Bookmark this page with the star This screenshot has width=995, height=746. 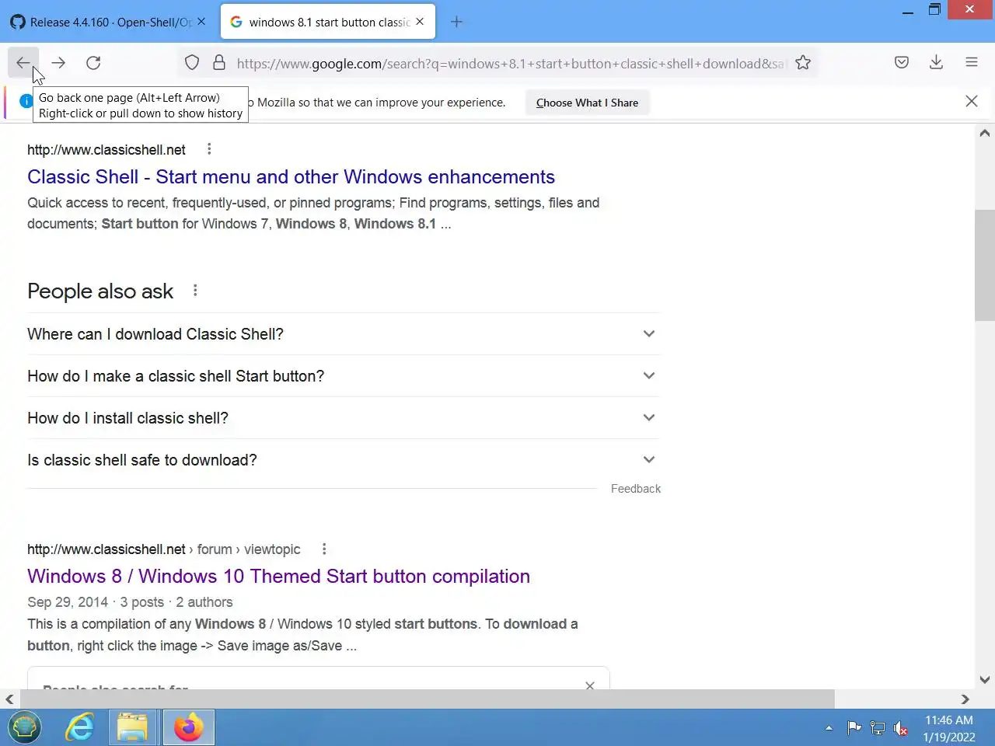[803, 63]
